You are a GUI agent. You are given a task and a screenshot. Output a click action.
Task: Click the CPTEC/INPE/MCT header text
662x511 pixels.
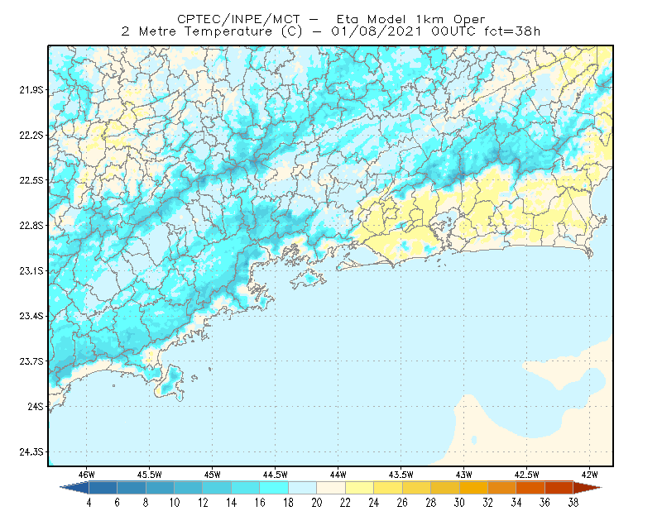point(238,19)
